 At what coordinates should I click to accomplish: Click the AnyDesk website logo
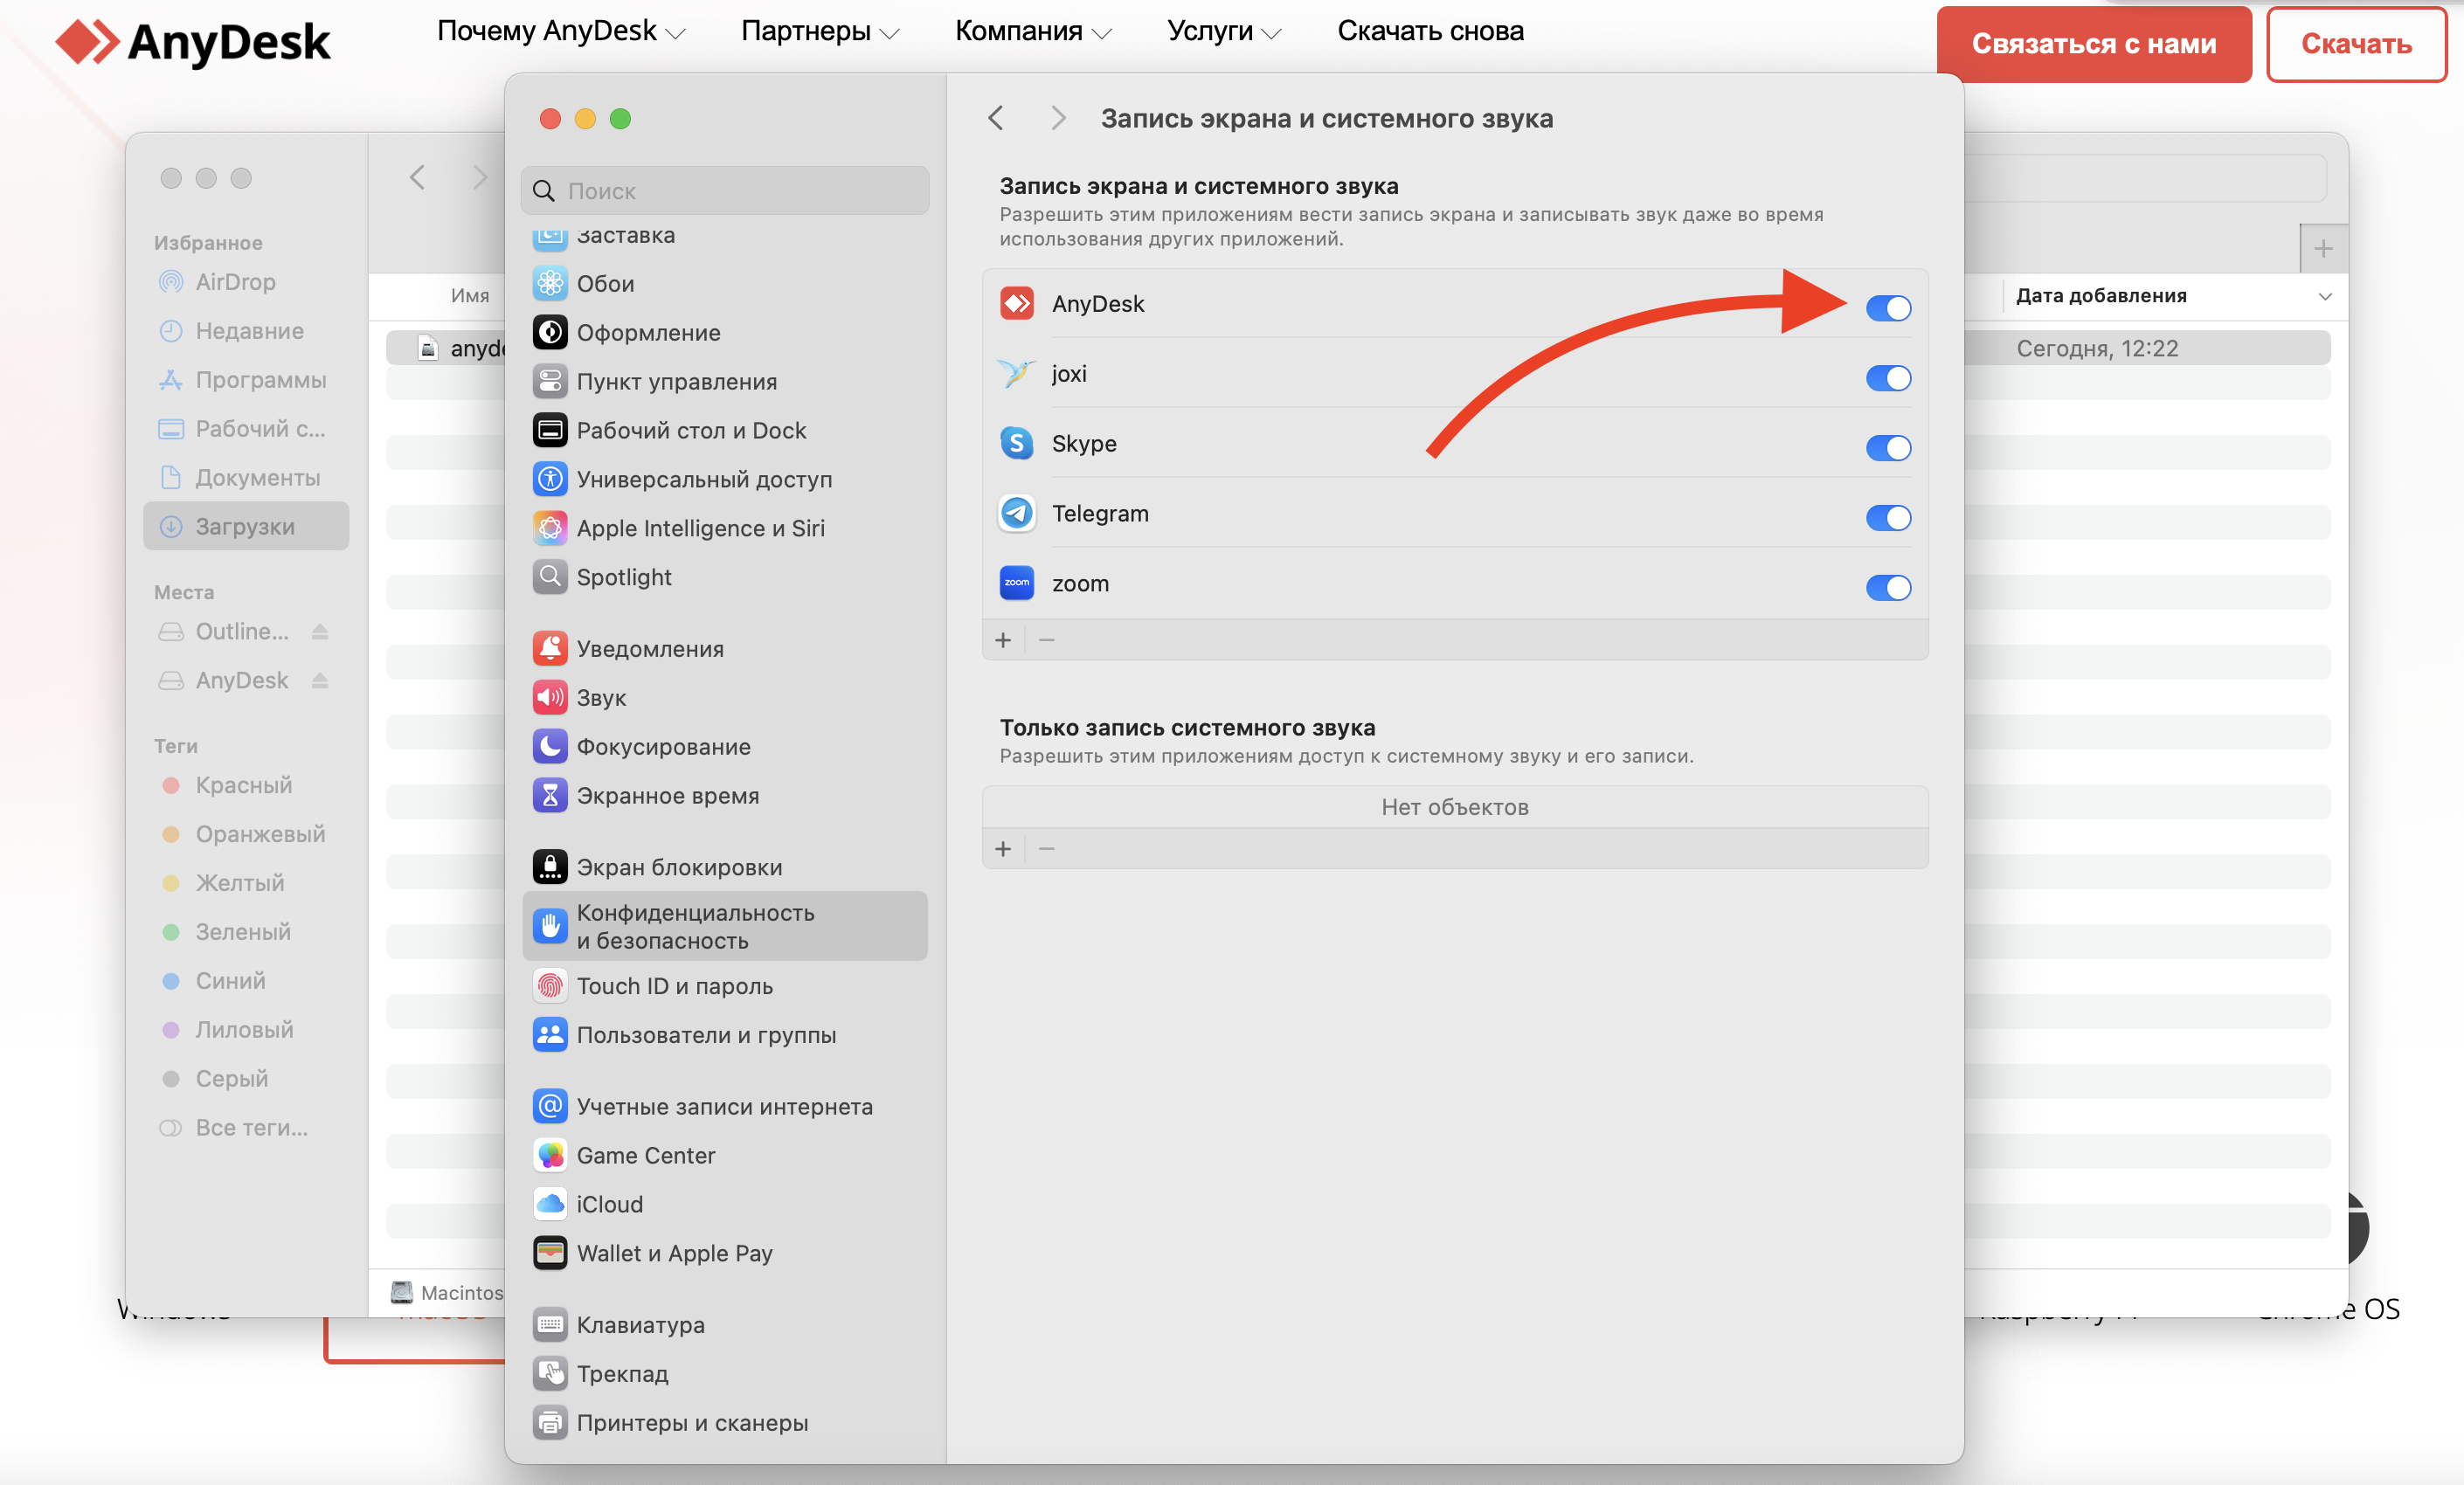(x=193, y=42)
